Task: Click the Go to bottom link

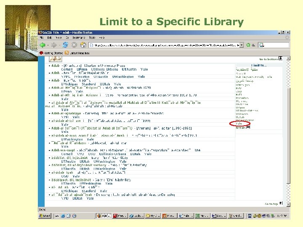Action: tap(268, 59)
